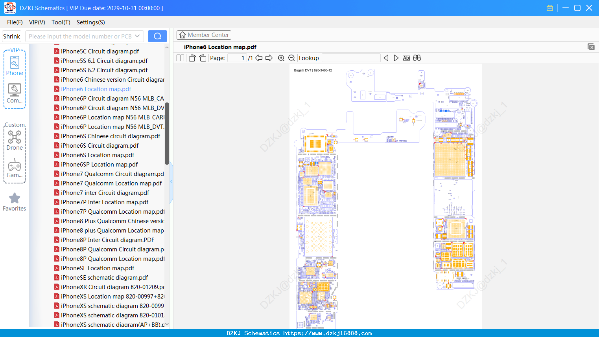Open the Game console category
This screenshot has height=337, width=599.
[15, 168]
